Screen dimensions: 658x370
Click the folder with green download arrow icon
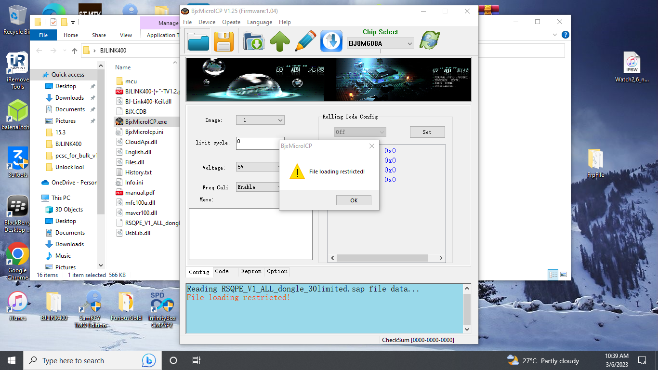pos(254,41)
